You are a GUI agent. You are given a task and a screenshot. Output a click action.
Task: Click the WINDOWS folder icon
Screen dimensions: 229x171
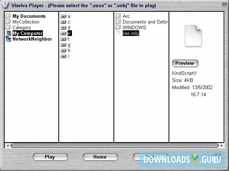click(x=118, y=27)
